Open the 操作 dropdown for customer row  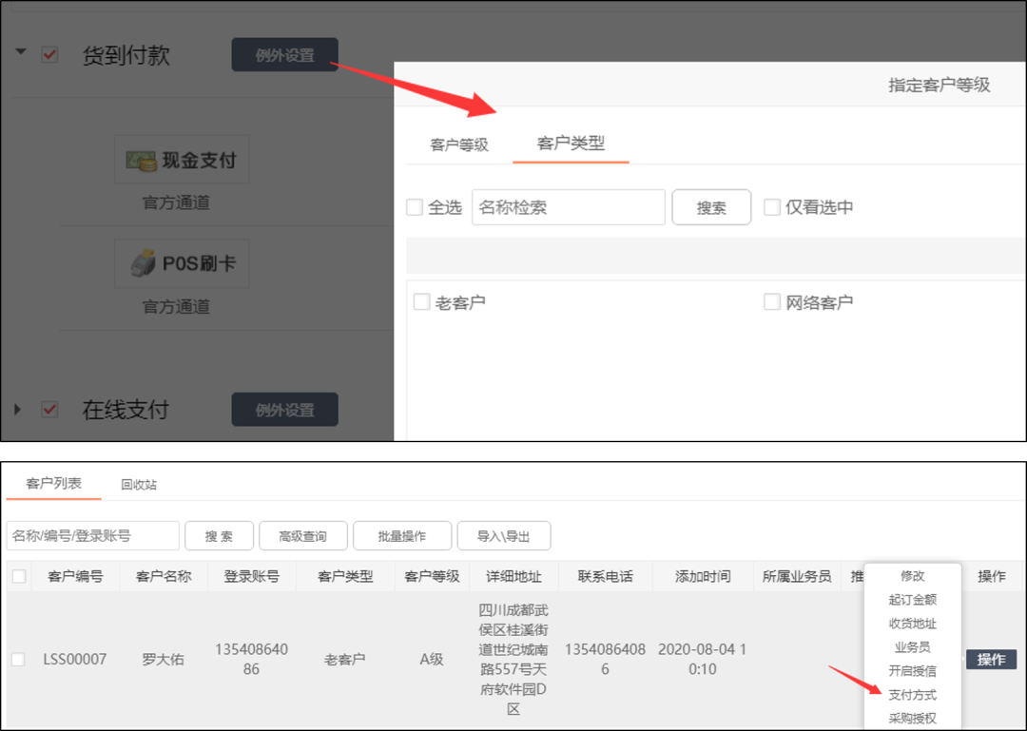991,660
